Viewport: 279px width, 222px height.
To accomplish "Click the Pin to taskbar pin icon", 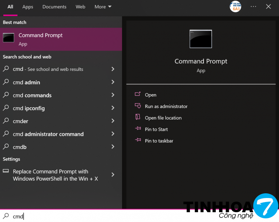I will tap(138, 140).
